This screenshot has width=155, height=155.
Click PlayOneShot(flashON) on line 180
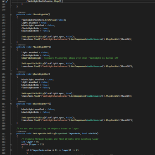point(119,39)
